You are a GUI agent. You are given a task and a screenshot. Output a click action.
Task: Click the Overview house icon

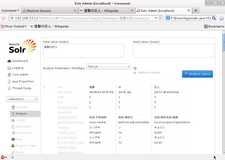click(13, 107)
